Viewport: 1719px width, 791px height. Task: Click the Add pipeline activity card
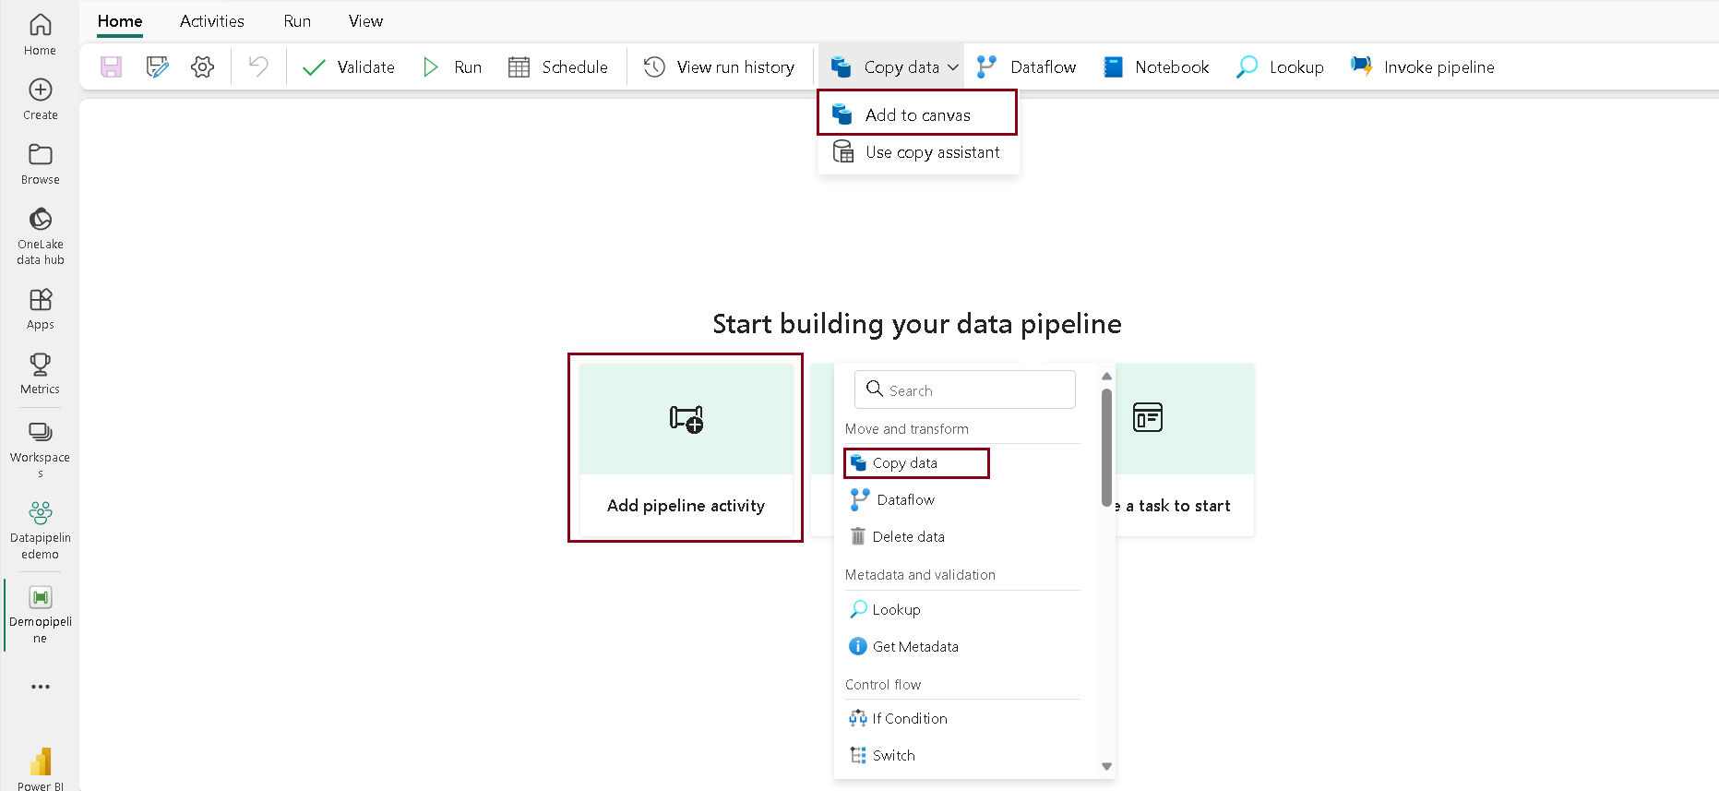click(x=686, y=449)
